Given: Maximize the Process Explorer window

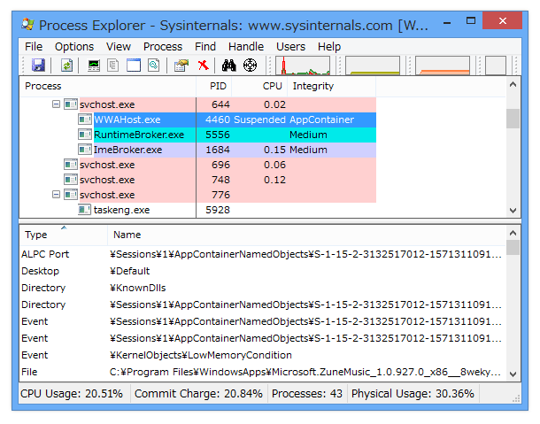Looking at the screenshot, I should (x=471, y=21).
